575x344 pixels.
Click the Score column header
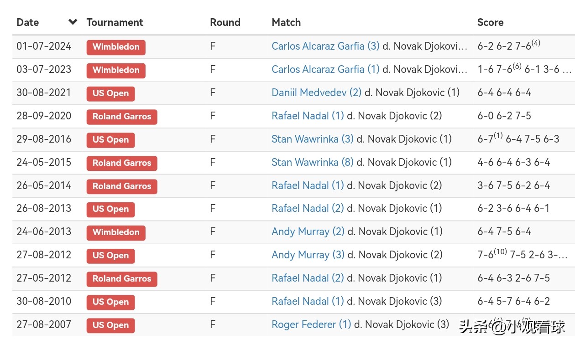pos(490,22)
